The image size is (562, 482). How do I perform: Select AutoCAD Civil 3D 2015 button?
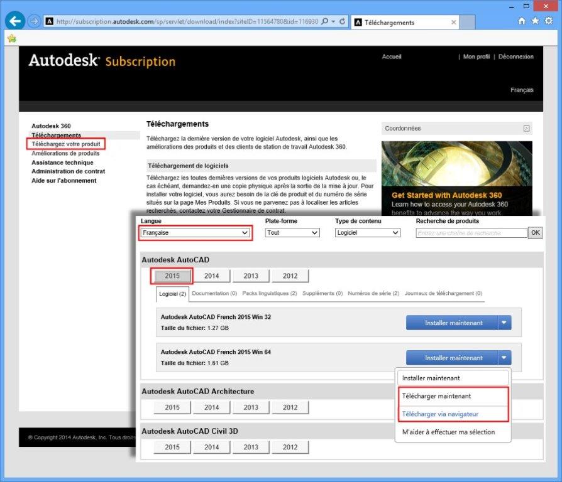point(172,447)
